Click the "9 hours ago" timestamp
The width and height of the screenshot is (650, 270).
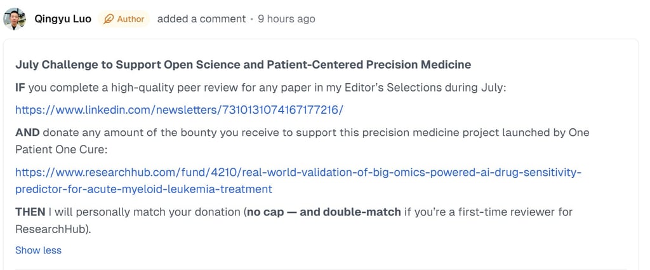(286, 19)
